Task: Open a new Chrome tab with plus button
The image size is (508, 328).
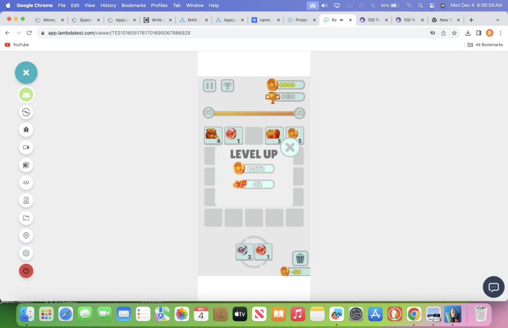Action: pyautogui.click(x=471, y=20)
